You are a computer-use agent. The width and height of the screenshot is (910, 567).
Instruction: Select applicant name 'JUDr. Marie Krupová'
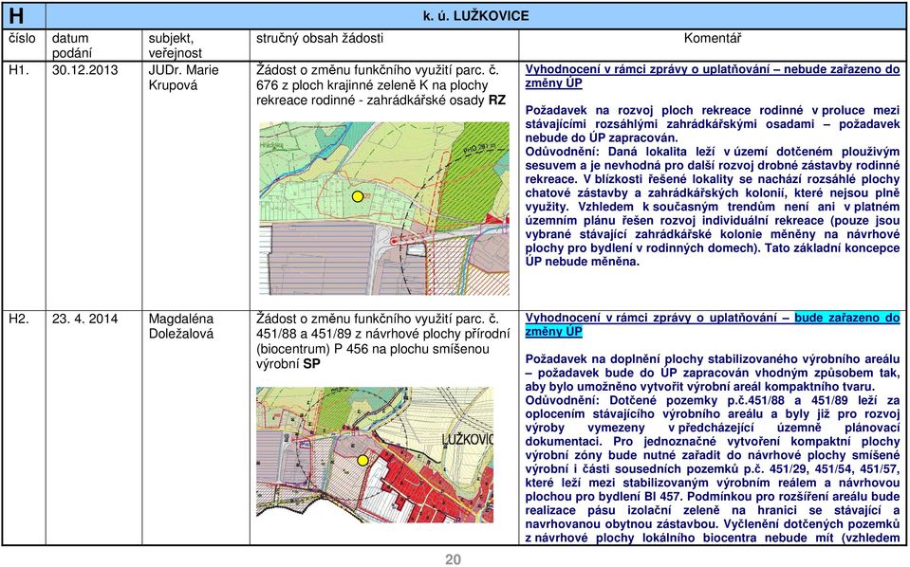(x=183, y=78)
